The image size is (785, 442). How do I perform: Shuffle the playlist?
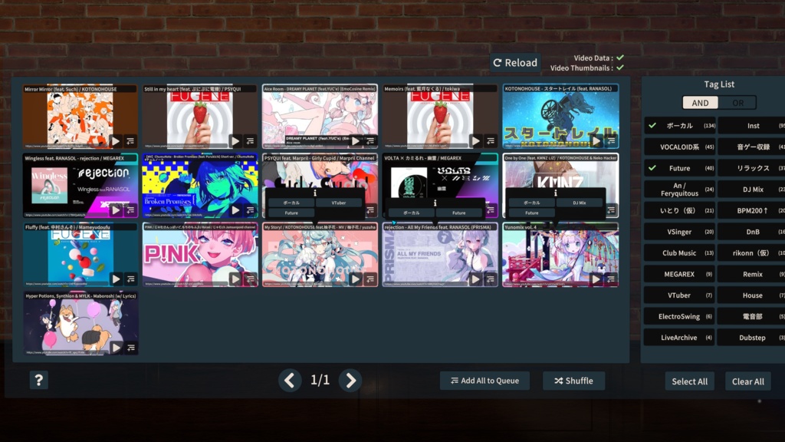(573, 381)
